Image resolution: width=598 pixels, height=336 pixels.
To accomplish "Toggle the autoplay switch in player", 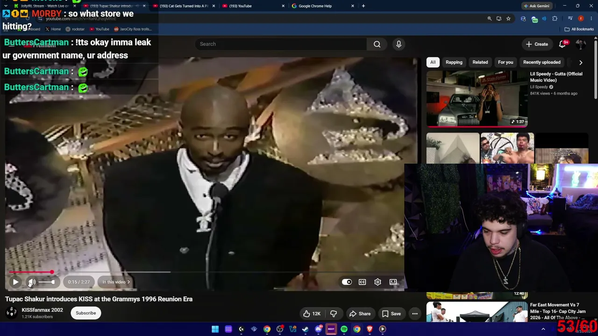I will point(347,282).
